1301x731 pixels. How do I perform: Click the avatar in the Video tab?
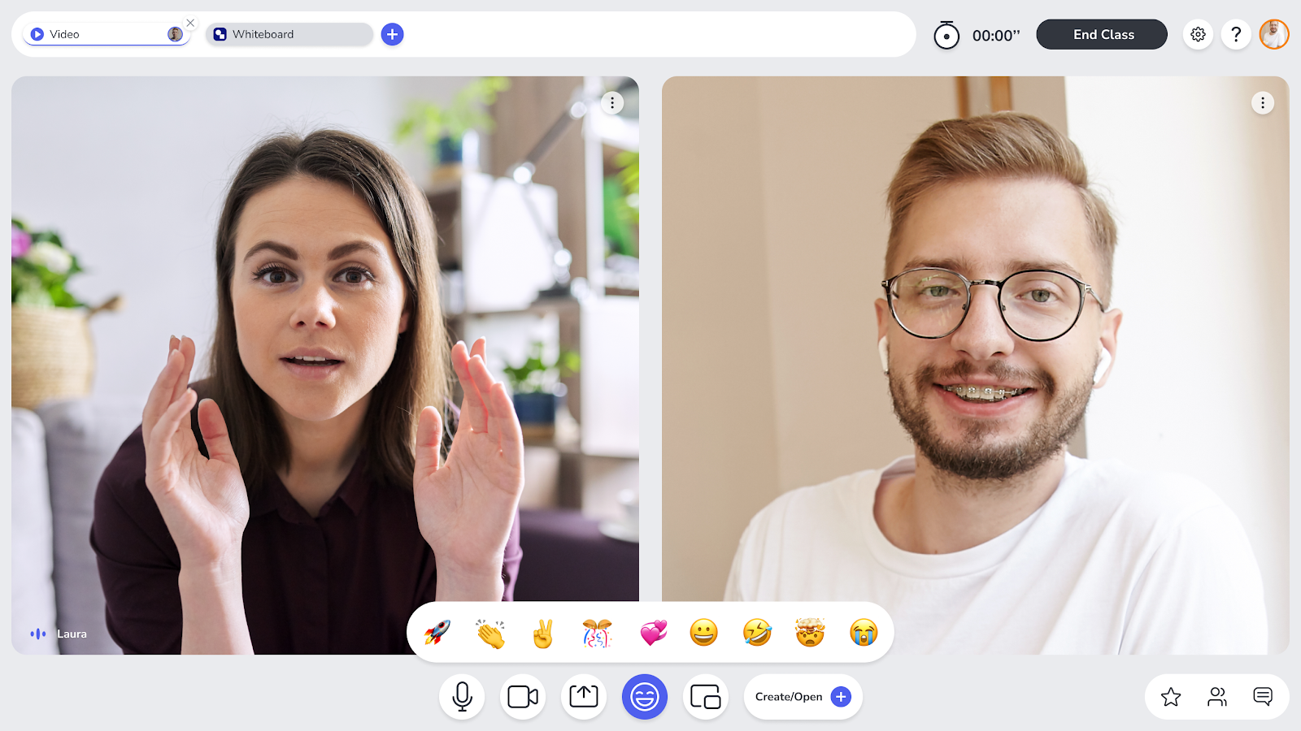pyautogui.click(x=175, y=34)
